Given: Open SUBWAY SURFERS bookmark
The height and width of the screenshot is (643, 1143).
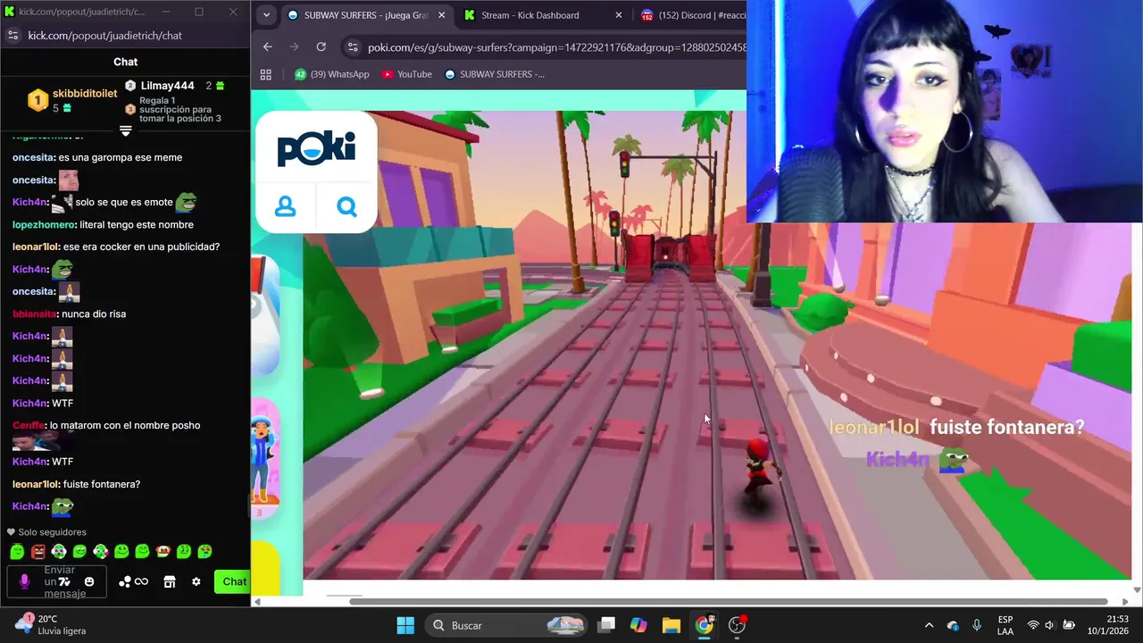Looking at the screenshot, I should (x=495, y=74).
